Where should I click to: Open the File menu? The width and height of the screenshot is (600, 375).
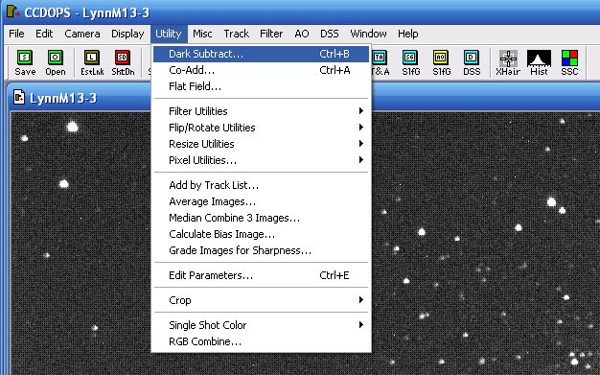click(x=16, y=34)
